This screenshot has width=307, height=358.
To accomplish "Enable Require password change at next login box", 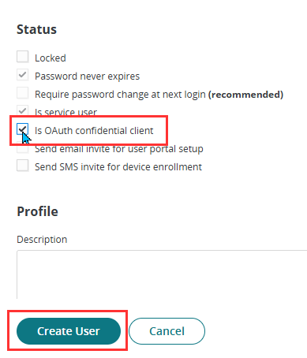I will click(23, 93).
